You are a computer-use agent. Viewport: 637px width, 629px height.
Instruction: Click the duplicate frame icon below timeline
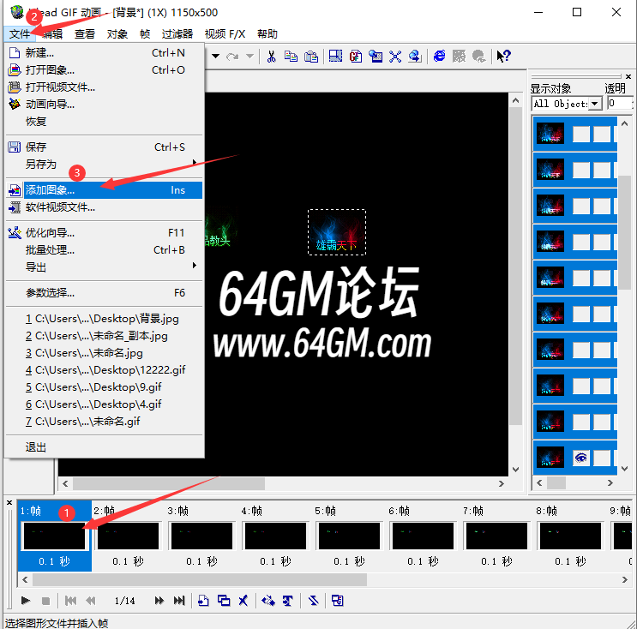224,600
